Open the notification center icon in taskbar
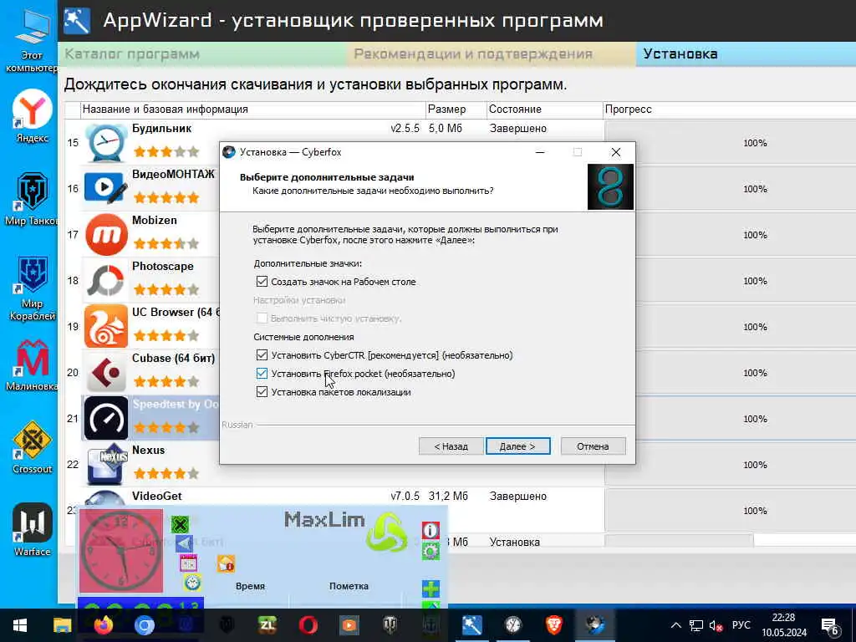This screenshot has width=856, height=642. (830, 626)
